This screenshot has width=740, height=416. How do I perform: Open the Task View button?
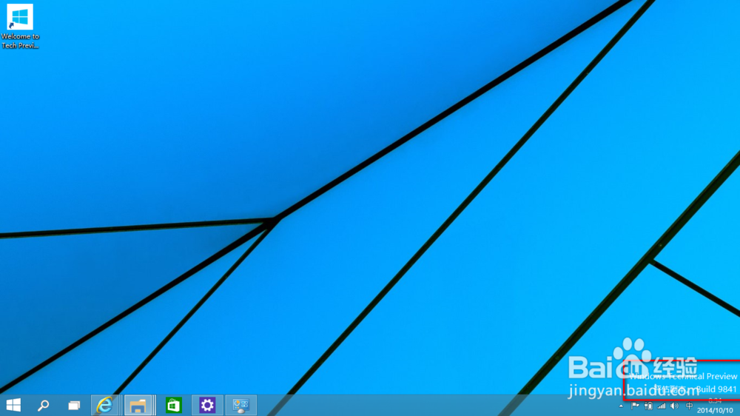point(74,405)
